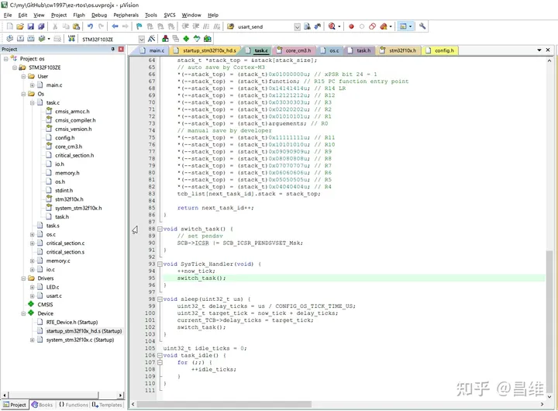The width and height of the screenshot is (558, 411).
Task: Open the SVCS menu
Action: pyautogui.click(x=170, y=15)
